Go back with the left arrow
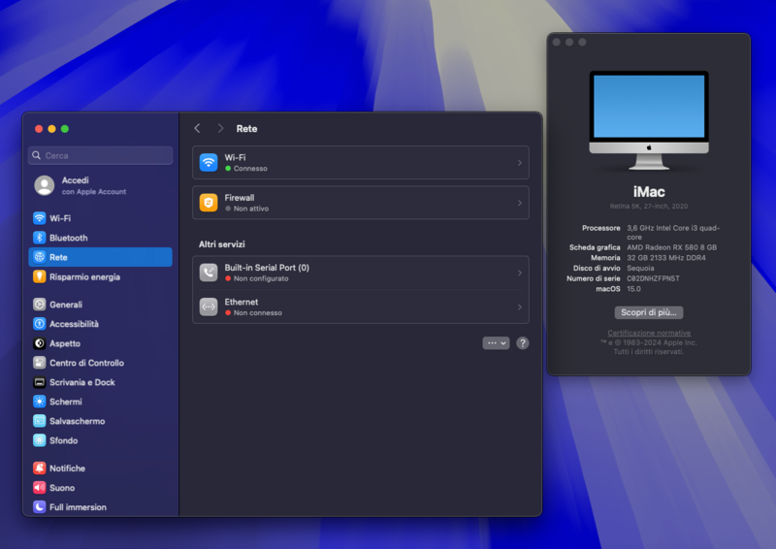Image resolution: width=776 pixels, height=549 pixels. 197,129
